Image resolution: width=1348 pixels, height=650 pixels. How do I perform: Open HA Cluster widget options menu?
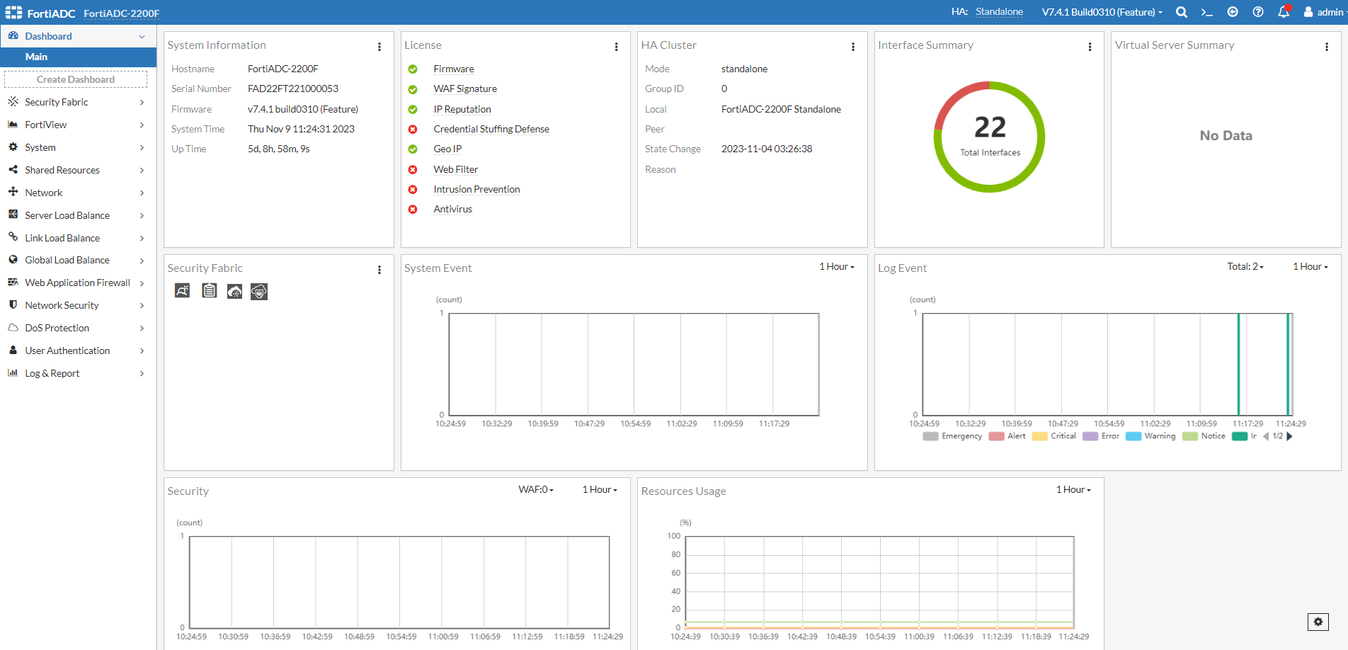coord(853,47)
